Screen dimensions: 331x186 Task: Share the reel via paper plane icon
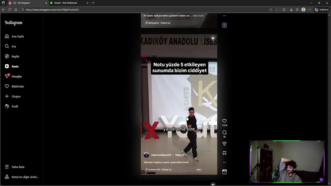tap(224, 144)
